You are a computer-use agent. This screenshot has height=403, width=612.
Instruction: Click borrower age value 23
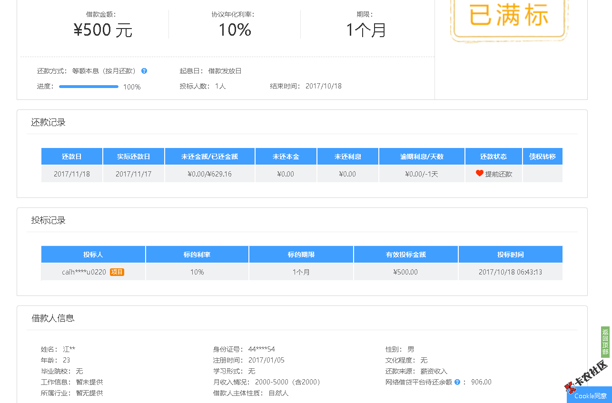tap(66, 360)
